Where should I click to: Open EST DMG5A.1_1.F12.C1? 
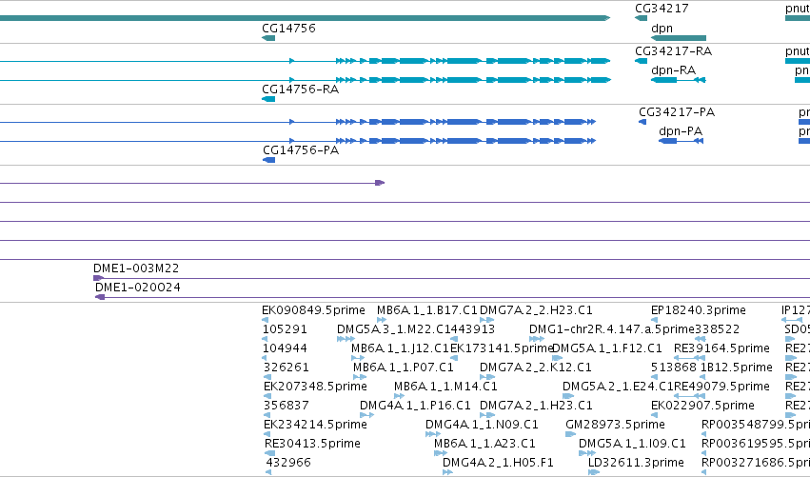coord(607,348)
